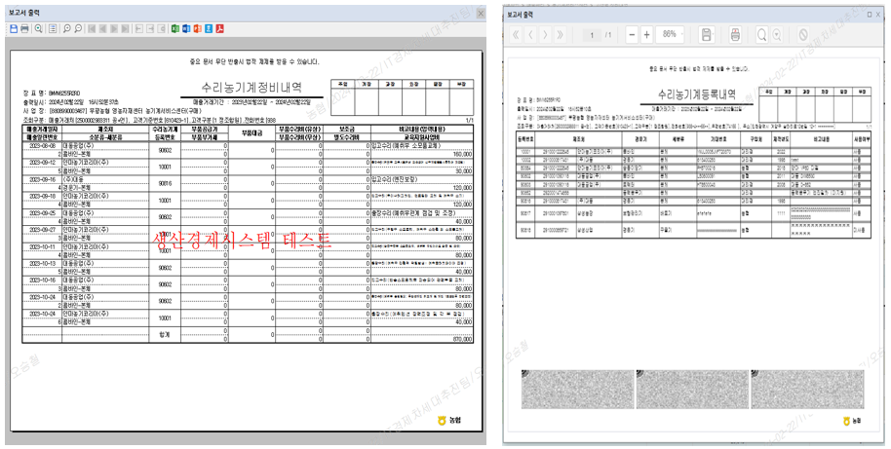Click the stop/cancel circle icon in 등록내역 viewer
This screenshot has width=891, height=449.
(803, 35)
